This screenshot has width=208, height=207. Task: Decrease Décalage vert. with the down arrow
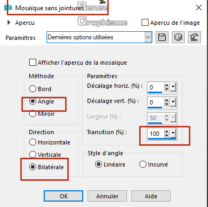[167, 104]
